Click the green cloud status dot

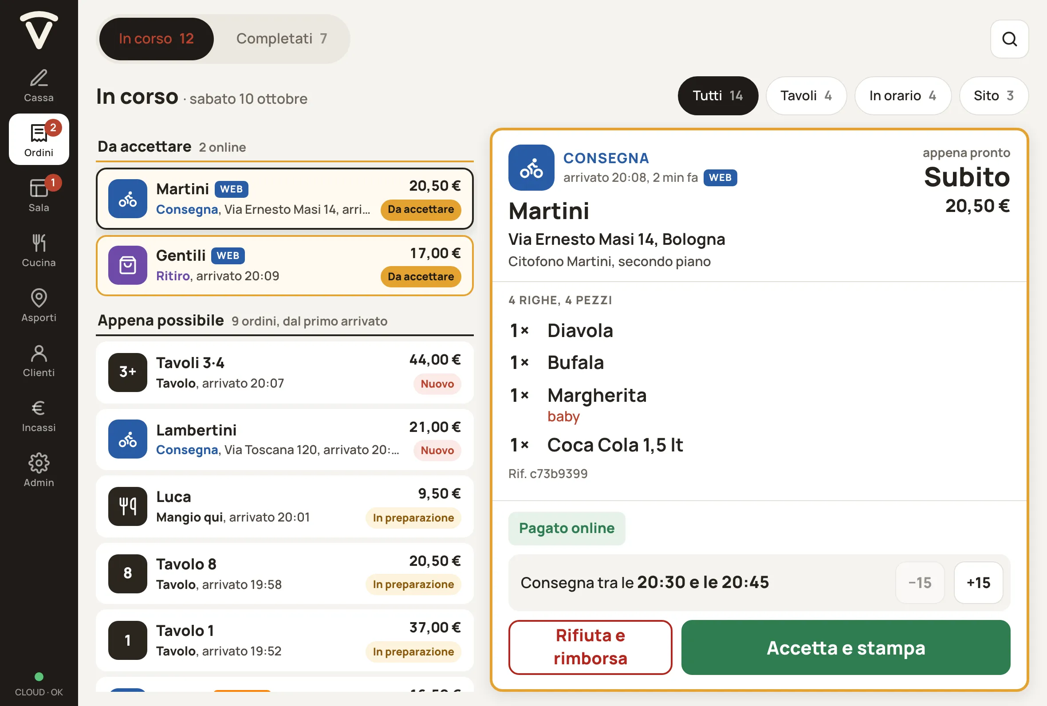[39, 676]
